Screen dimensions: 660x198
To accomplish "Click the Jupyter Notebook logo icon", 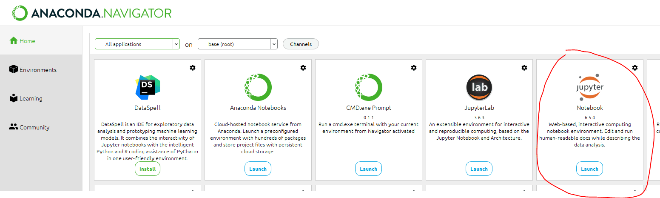I will [x=590, y=86].
